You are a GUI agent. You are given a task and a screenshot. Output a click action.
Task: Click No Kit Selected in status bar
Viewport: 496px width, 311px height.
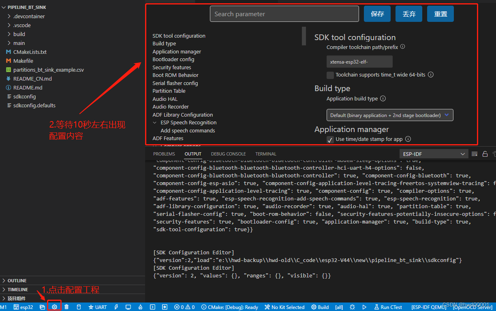tap(284, 307)
